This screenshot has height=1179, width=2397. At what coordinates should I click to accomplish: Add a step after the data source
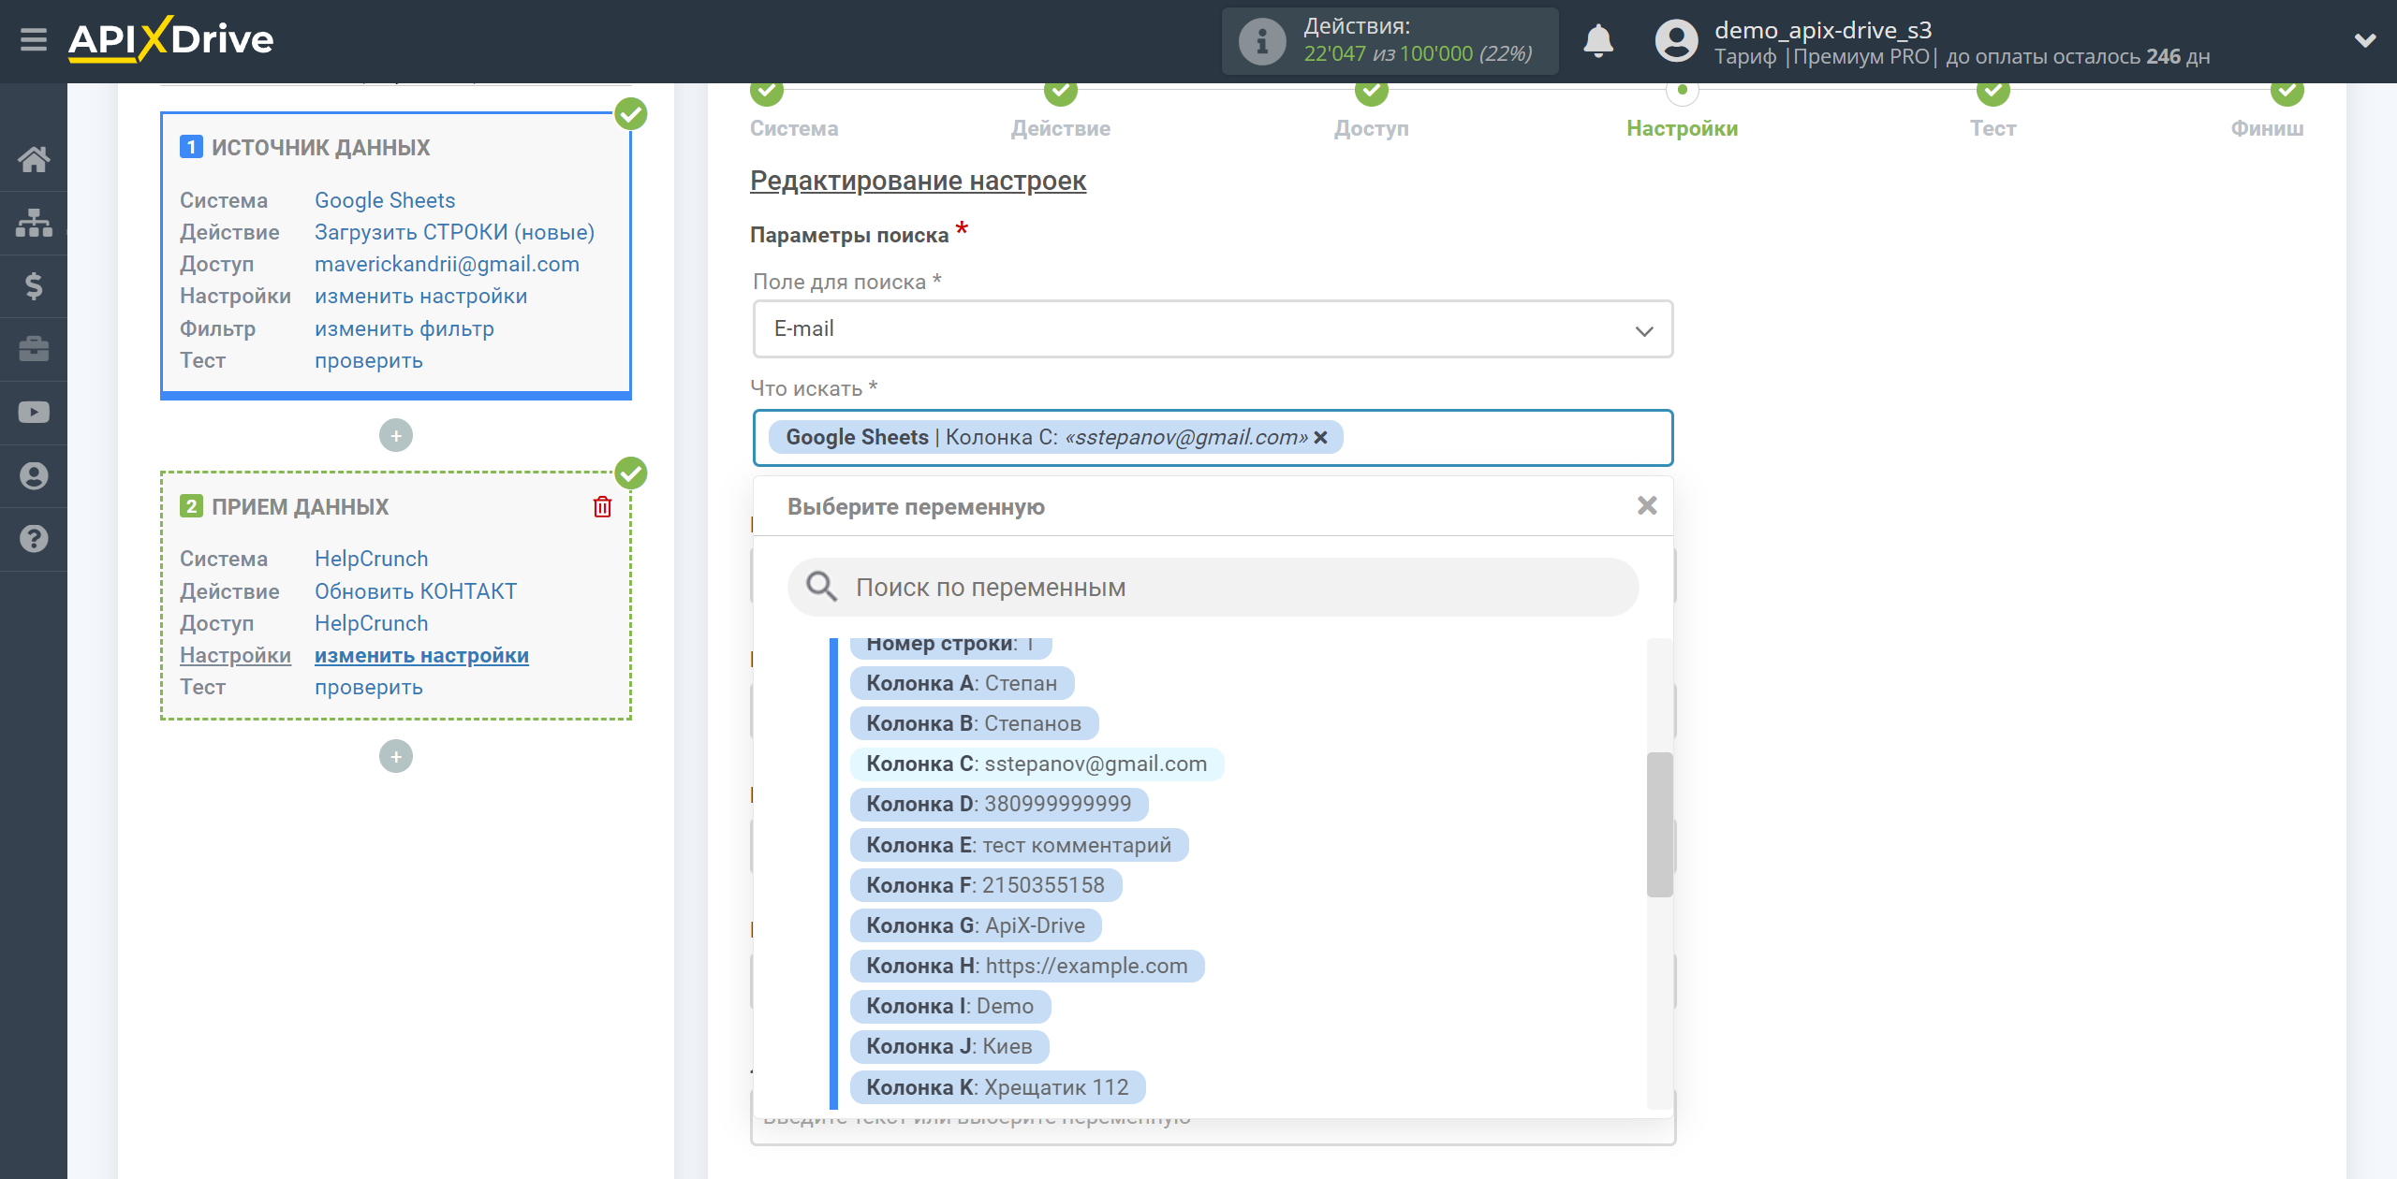pos(396,435)
